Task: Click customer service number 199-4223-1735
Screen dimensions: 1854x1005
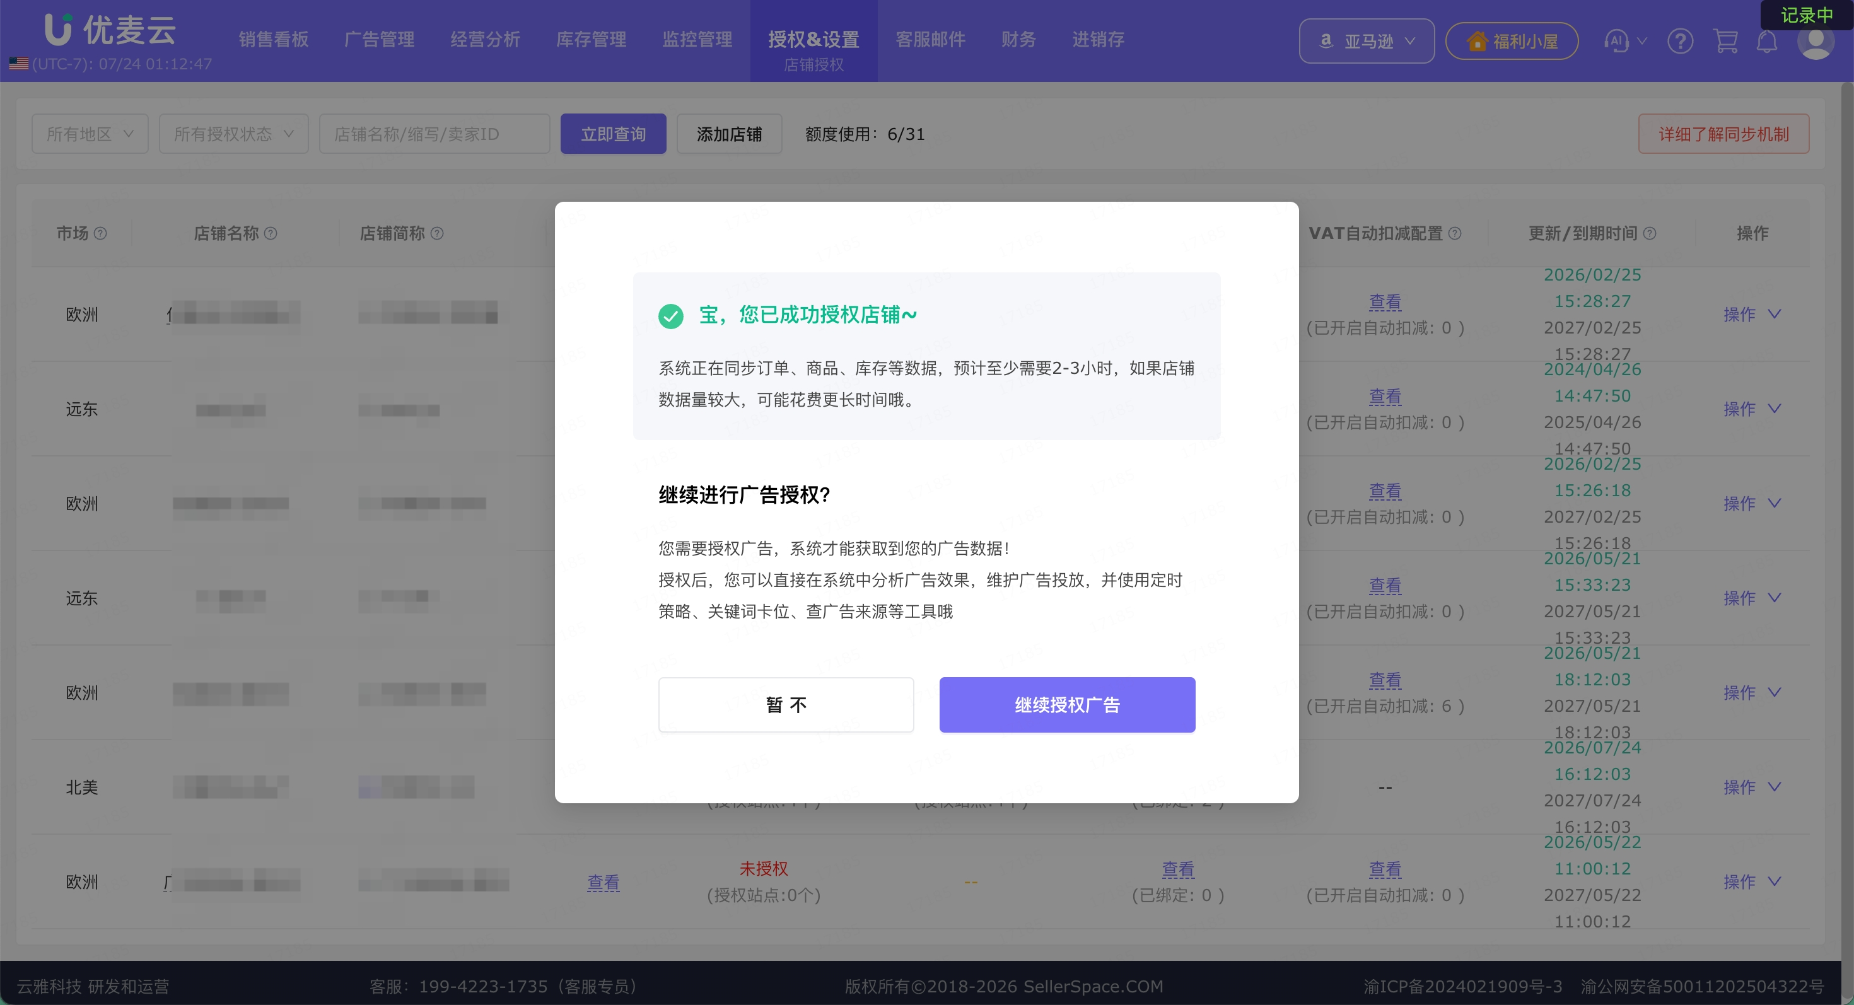Action: point(484,986)
